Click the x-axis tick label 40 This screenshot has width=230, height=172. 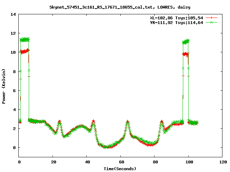click(88, 162)
